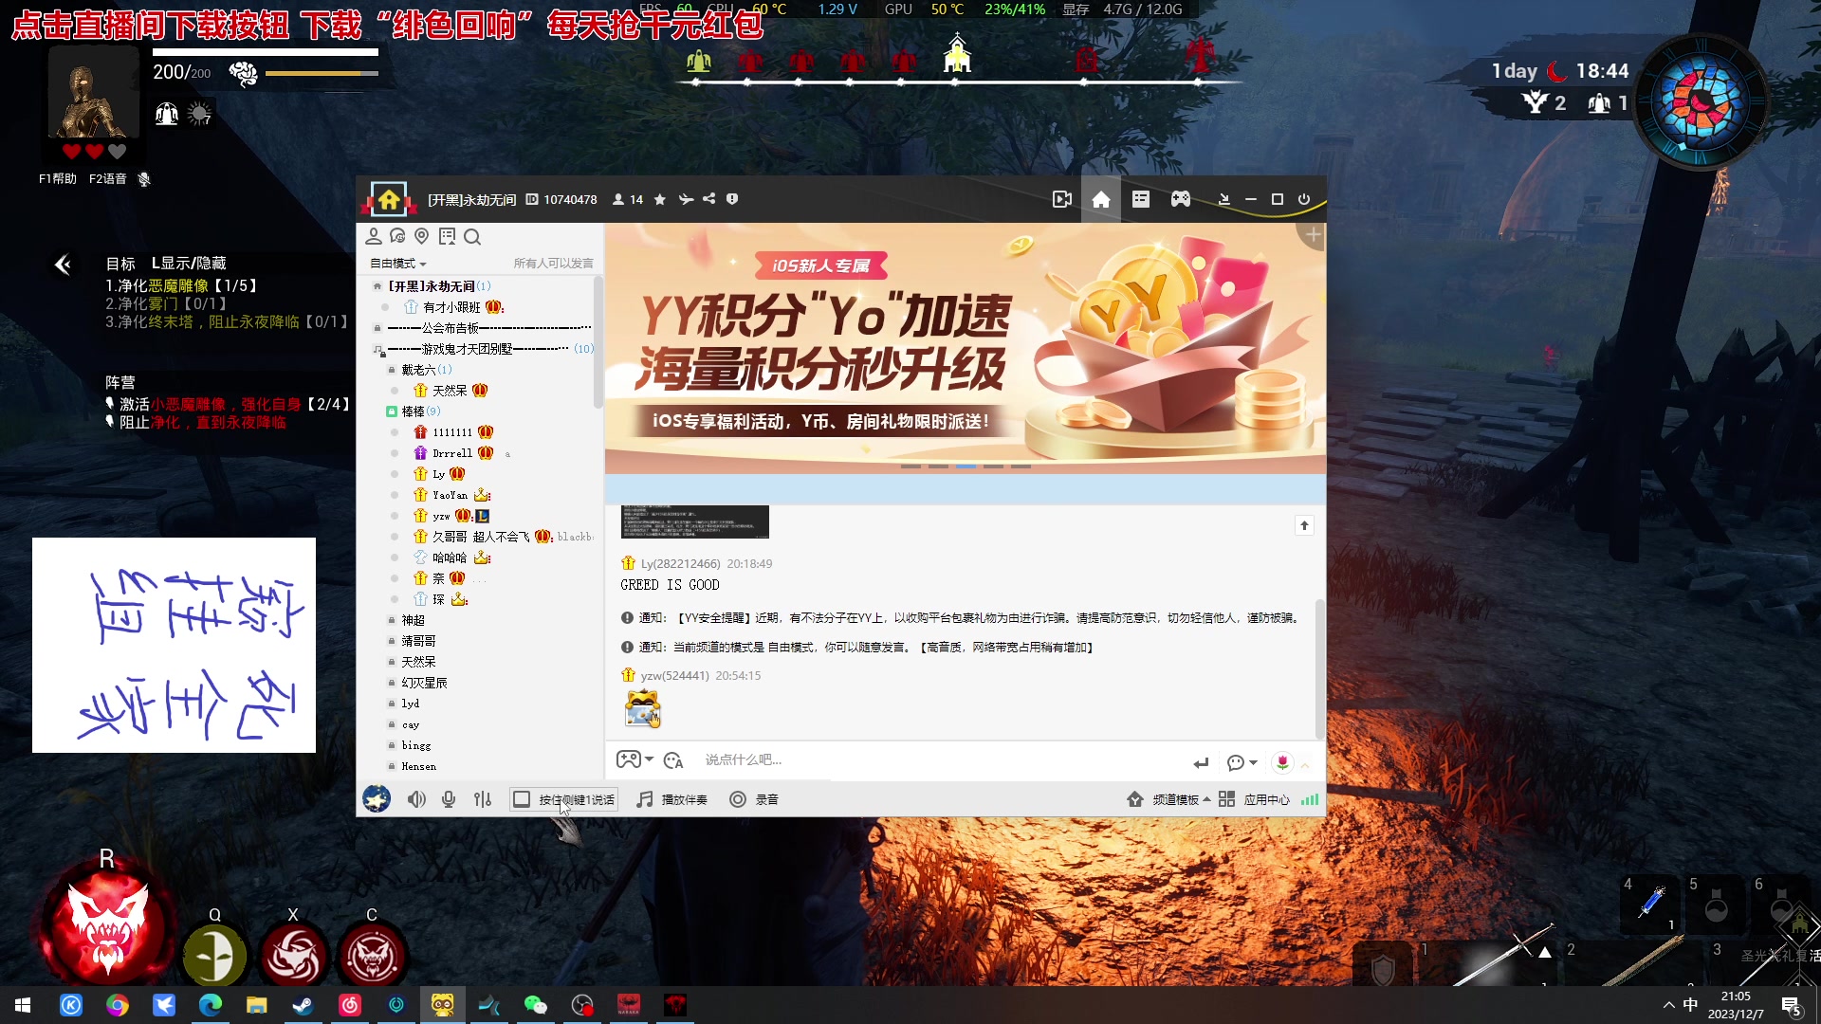Viewport: 1821px width, 1024px height.
Task: Click the airplane send icon in title bar
Action: tap(686, 199)
